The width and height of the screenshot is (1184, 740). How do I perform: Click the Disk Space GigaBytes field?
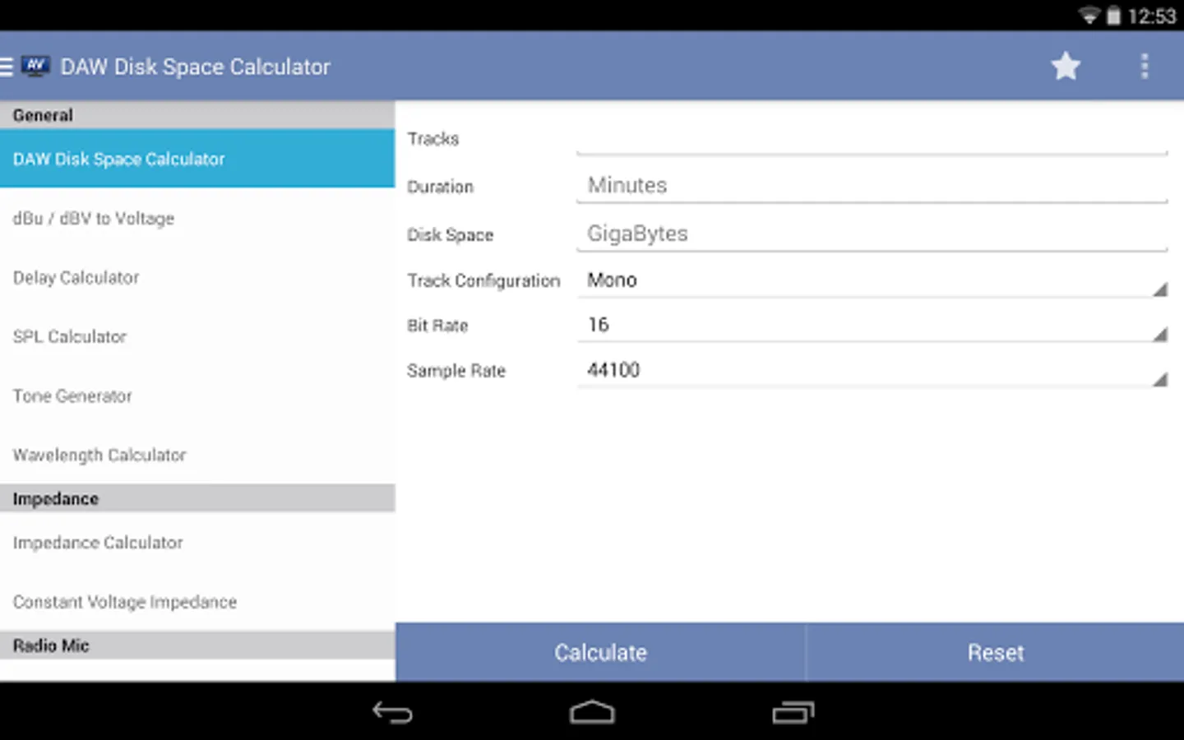tap(872, 234)
